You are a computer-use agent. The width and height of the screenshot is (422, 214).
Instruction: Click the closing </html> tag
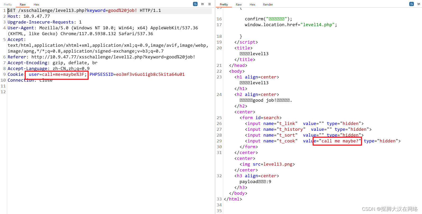pyautogui.click(x=233, y=199)
